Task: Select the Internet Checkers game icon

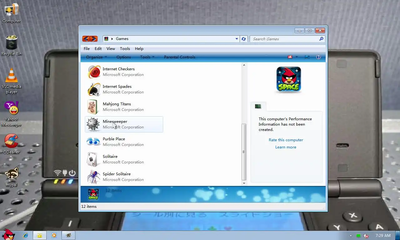Action: (94, 72)
